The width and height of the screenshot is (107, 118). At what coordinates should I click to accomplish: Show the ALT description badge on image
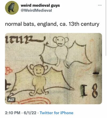point(11,100)
